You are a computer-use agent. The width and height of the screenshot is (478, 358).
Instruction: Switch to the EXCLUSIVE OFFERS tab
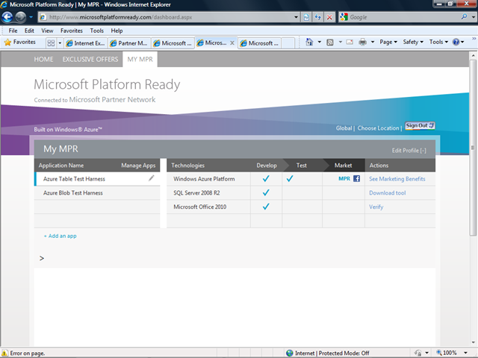(x=90, y=59)
